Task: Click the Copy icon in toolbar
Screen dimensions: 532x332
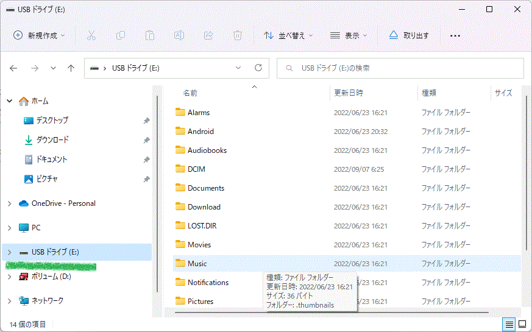Action: (121, 35)
